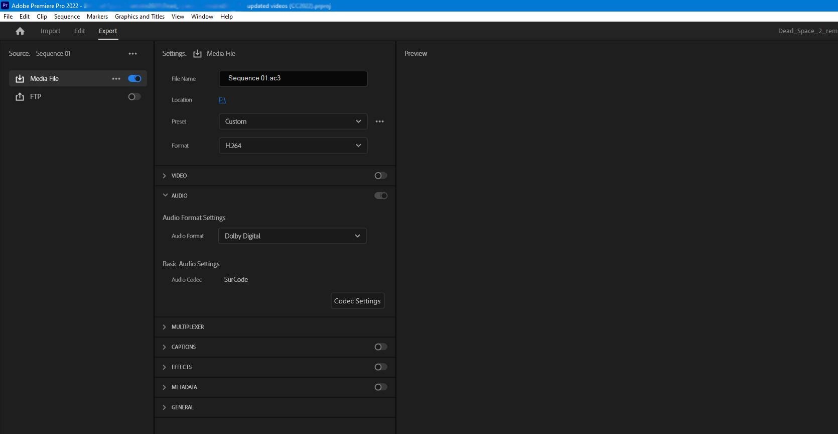838x434 pixels.
Task: Disable the Media File destination toggle
Action: 134,79
